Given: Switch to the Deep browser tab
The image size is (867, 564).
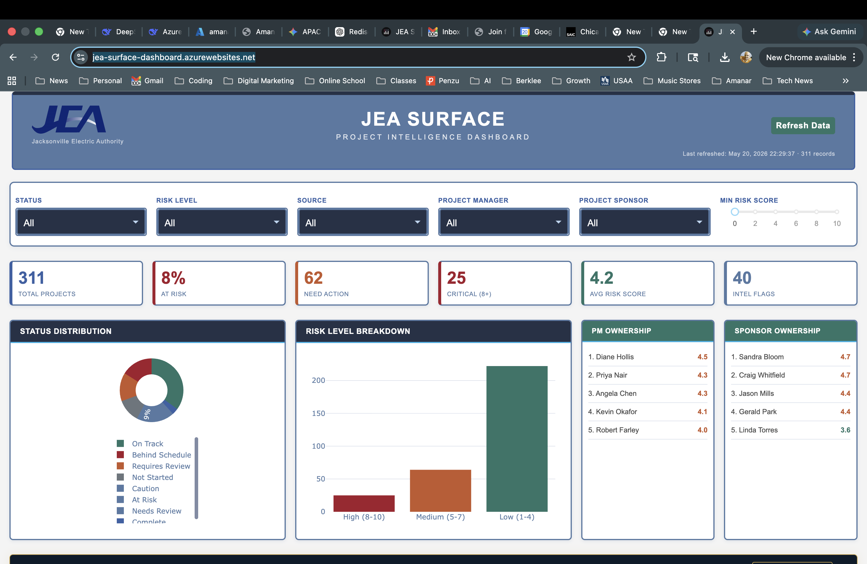Looking at the screenshot, I should 119,32.
